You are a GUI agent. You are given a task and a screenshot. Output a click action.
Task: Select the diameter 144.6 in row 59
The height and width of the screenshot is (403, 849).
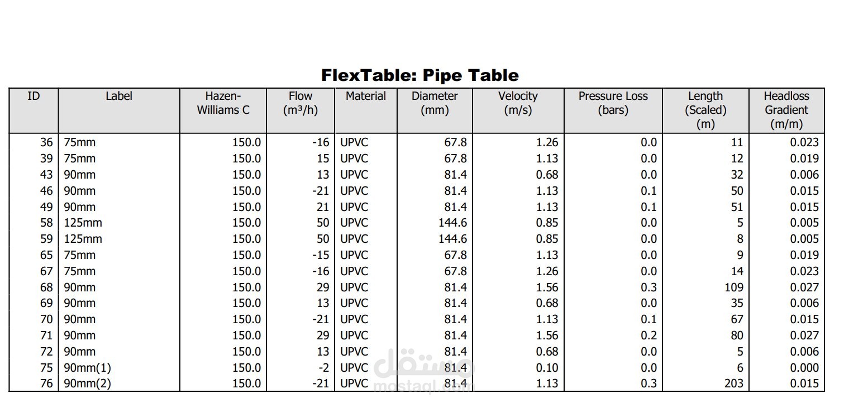click(452, 239)
